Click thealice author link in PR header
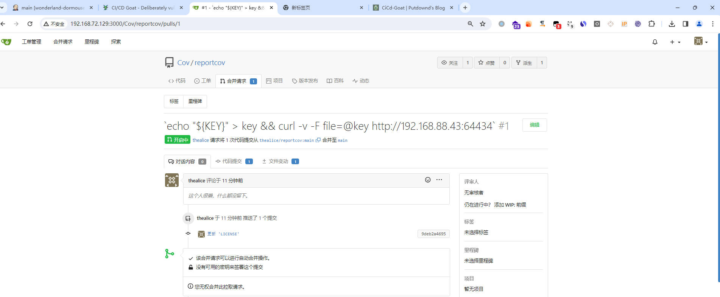The width and height of the screenshot is (720, 297). 201,140
